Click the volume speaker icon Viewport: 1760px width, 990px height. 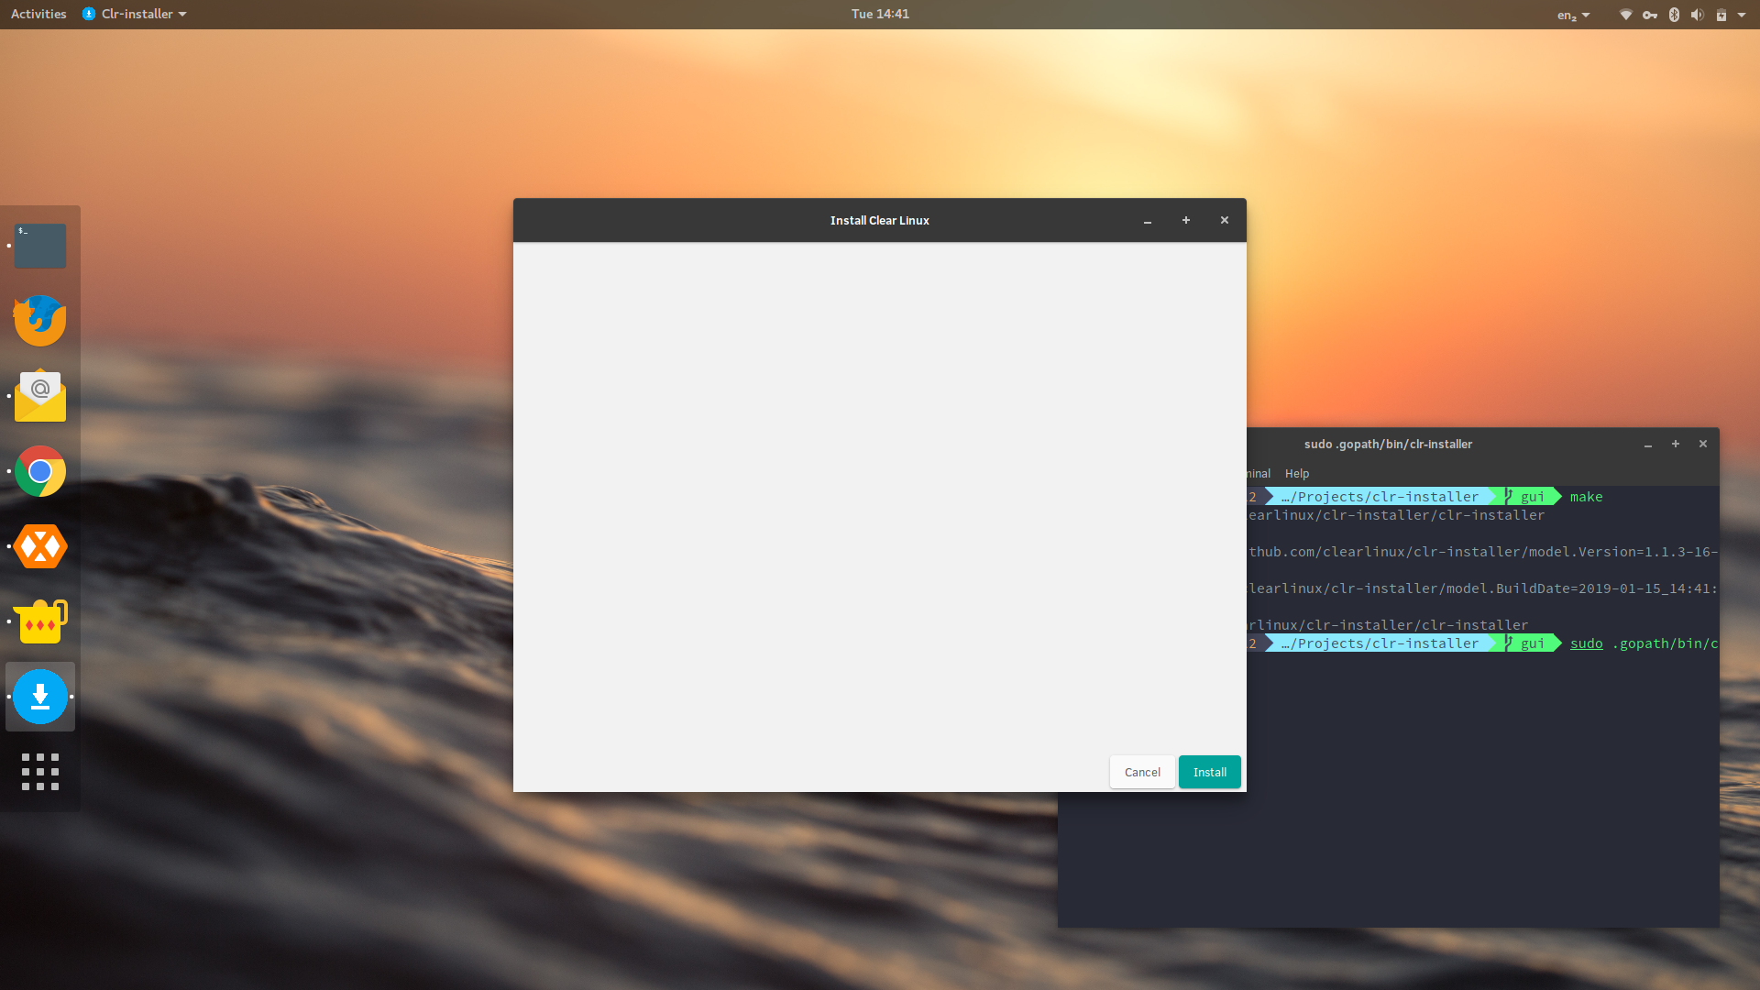[1698, 15]
